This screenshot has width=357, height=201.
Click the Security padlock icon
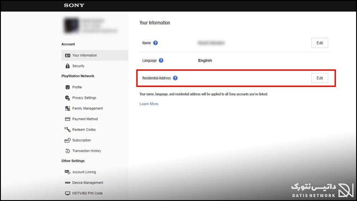(x=68, y=66)
